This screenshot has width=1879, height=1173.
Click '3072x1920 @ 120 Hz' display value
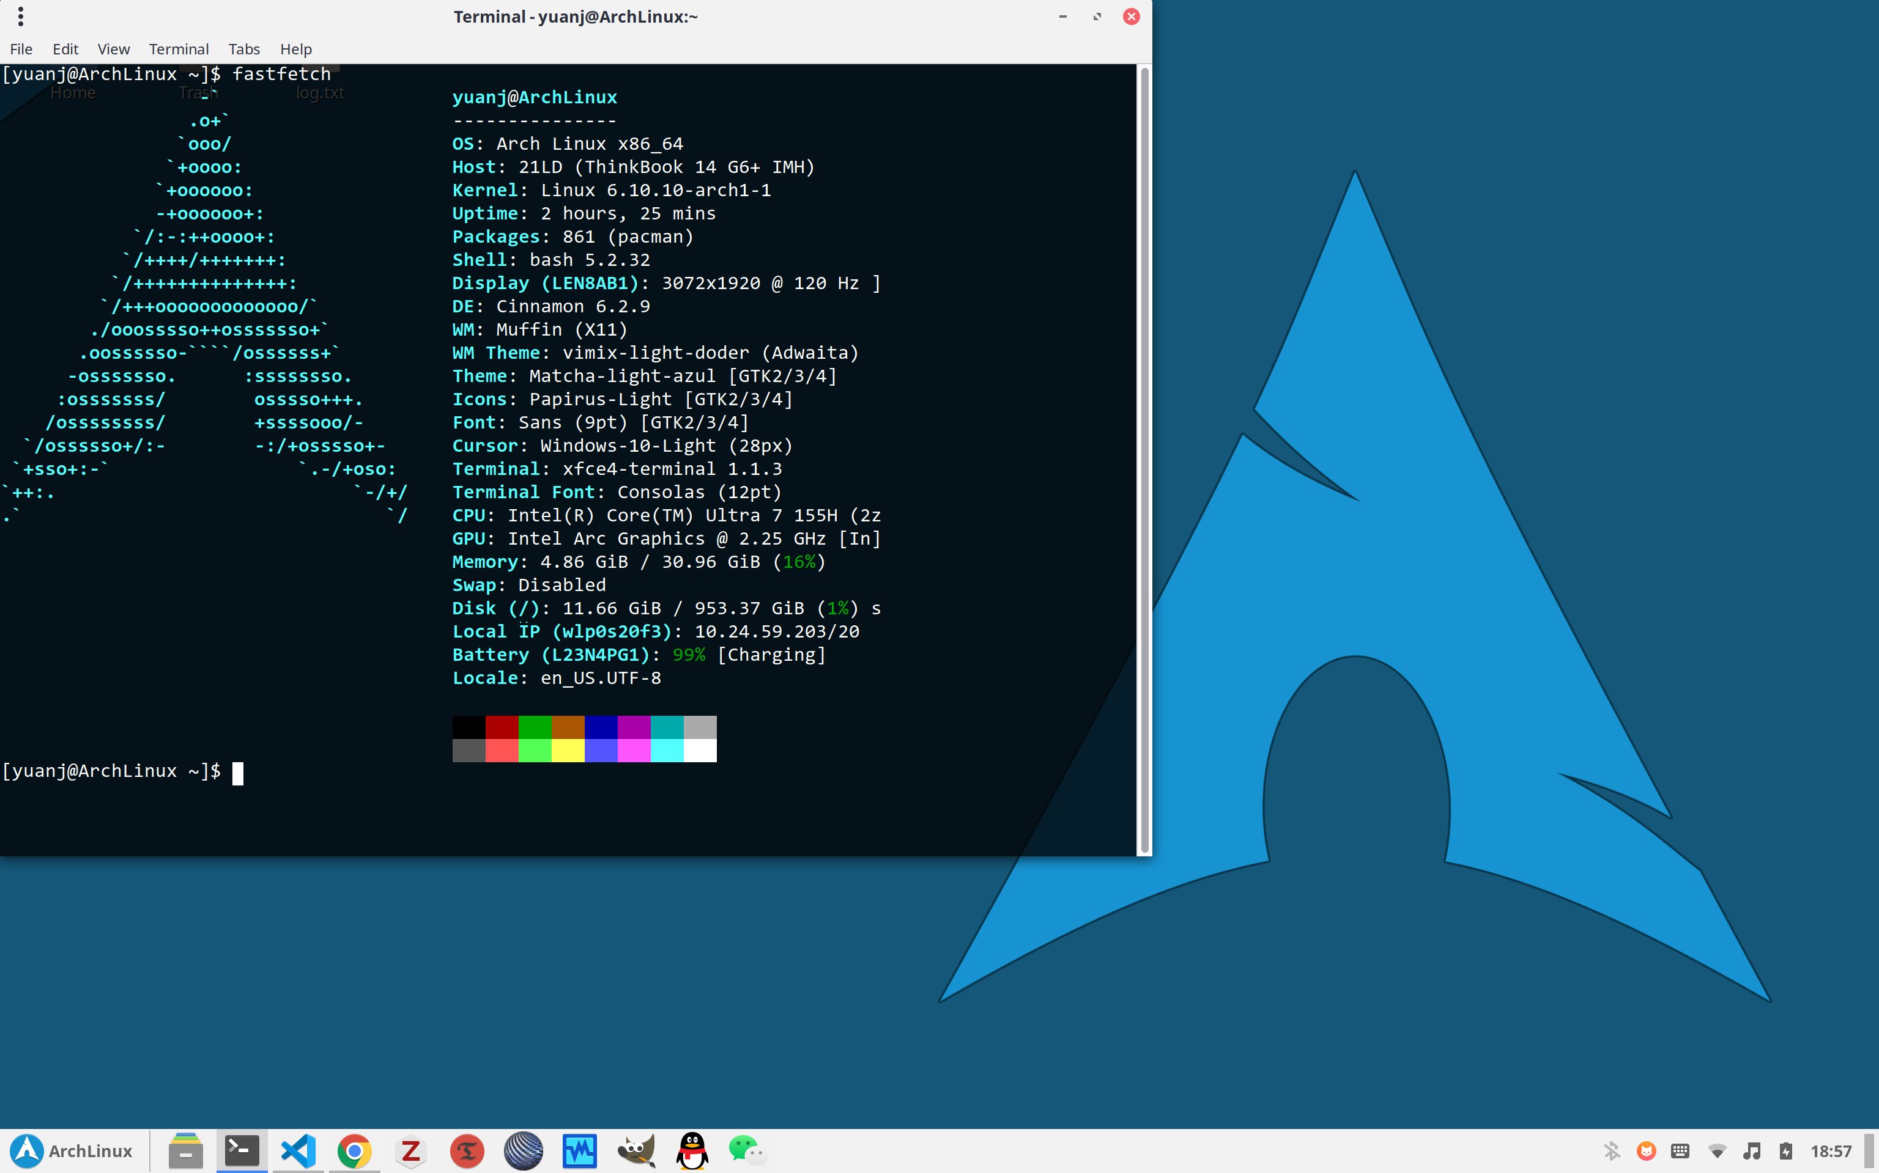(760, 283)
